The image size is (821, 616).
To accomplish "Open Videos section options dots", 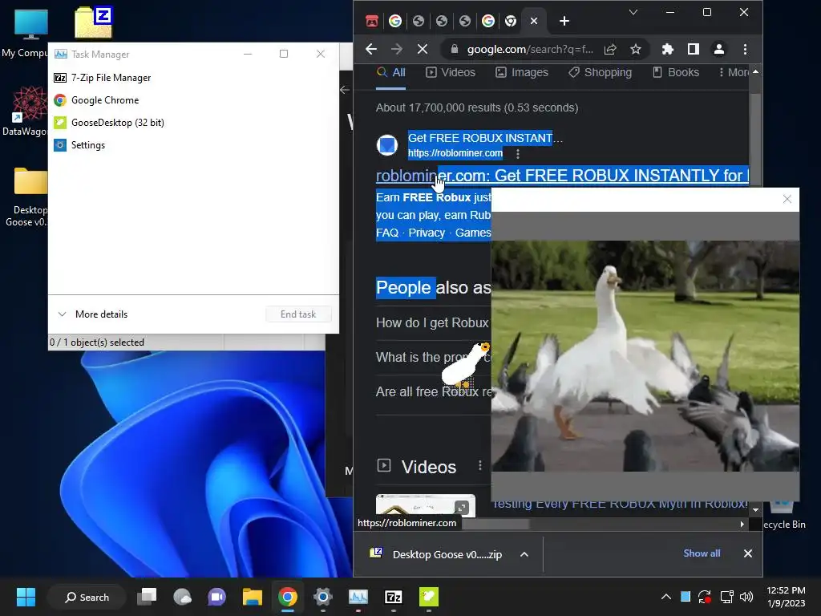I will pyautogui.click(x=480, y=466).
